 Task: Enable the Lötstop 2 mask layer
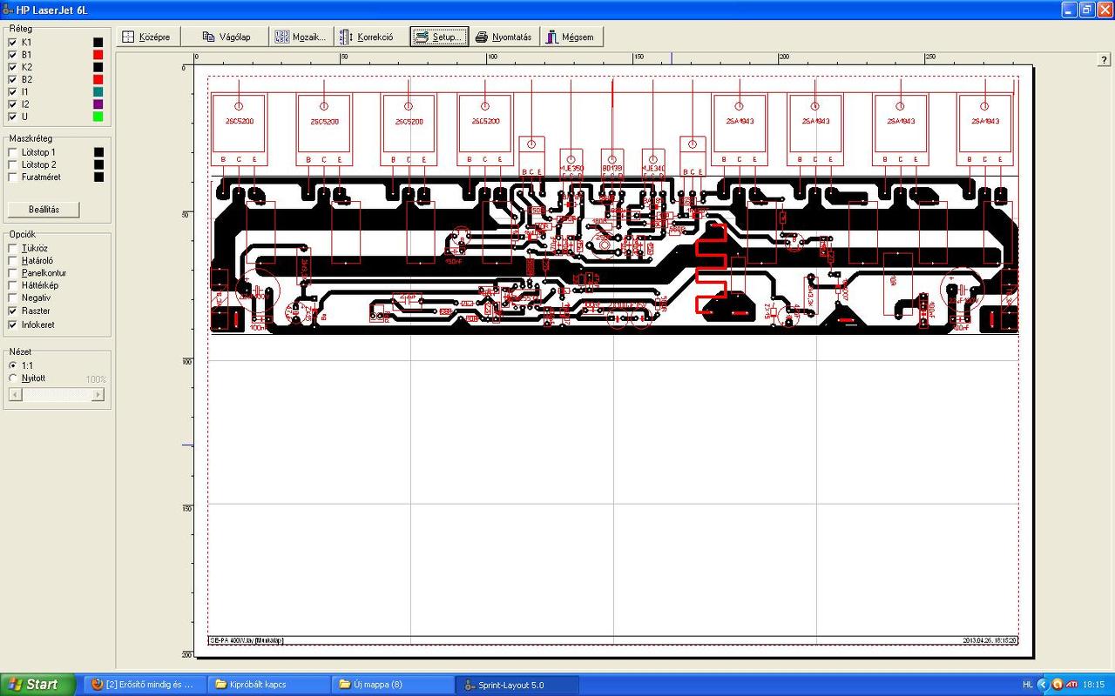(x=12, y=164)
